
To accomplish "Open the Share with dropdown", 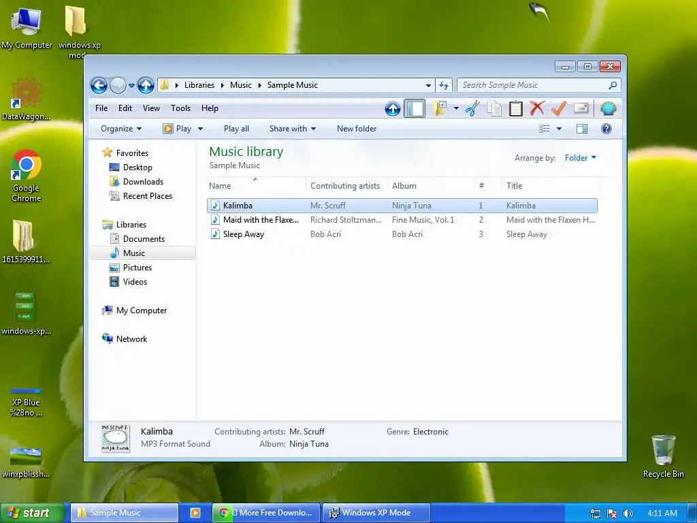I will click(293, 129).
